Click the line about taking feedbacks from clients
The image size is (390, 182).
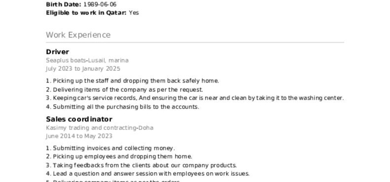tap(142, 165)
